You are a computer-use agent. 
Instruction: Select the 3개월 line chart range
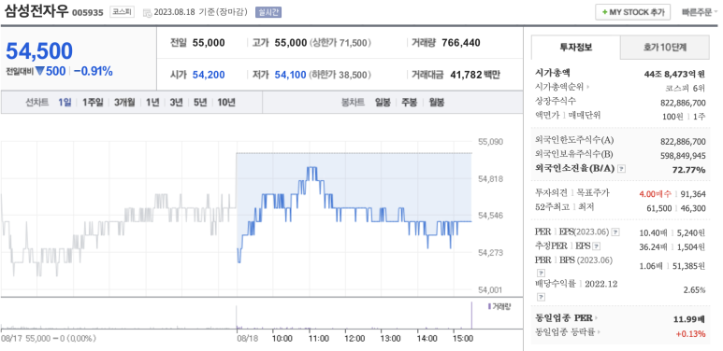point(124,102)
